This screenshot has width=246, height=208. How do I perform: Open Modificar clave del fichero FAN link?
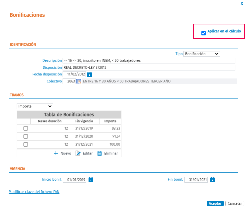pyautogui.click(x=34, y=192)
